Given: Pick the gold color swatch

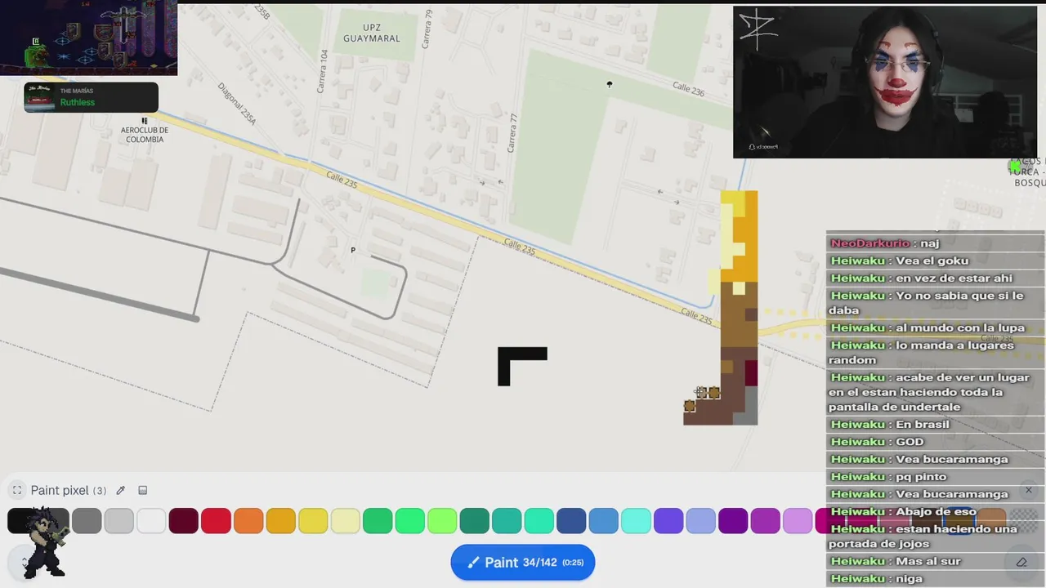Looking at the screenshot, I should click(280, 521).
